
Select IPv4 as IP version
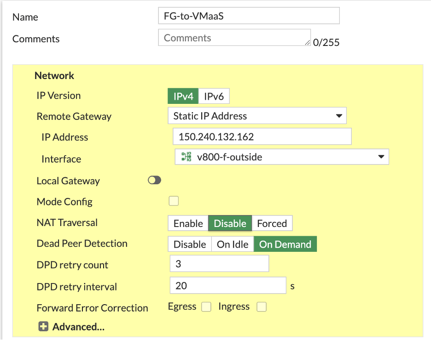pos(183,96)
